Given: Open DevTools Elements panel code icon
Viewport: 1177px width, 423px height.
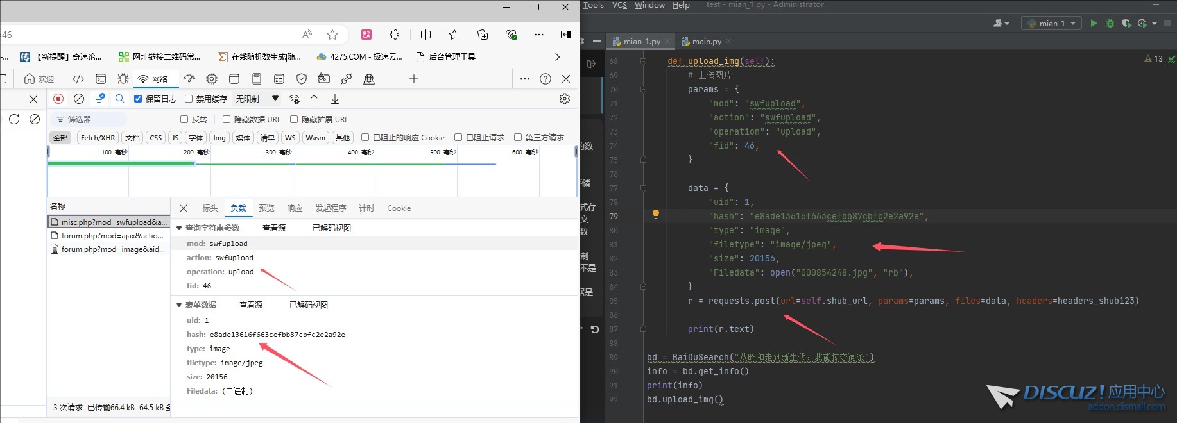Looking at the screenshot, I should coord(78,79).
